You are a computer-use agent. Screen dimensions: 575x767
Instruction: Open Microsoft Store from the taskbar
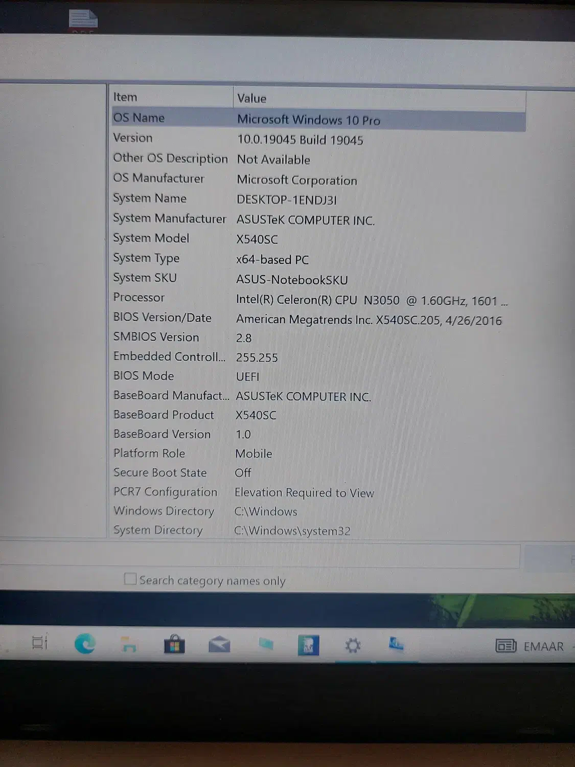pyautogui.click(x=174, y=644)
